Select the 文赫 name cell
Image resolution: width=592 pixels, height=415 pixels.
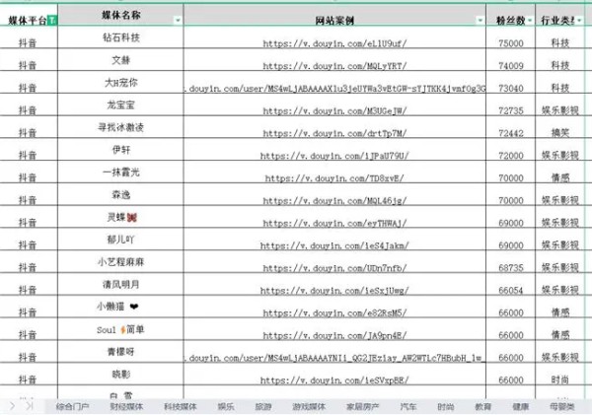(x=120, y=59)
